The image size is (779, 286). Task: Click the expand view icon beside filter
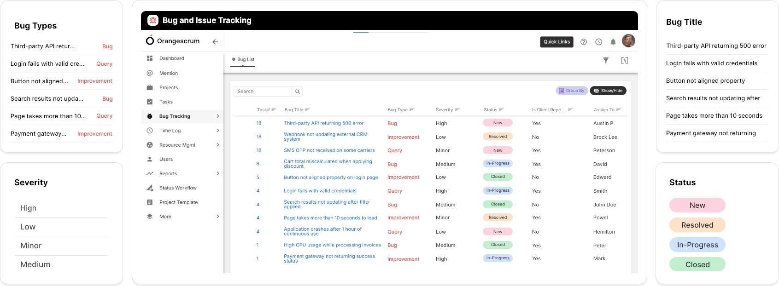tap(625, 60)
